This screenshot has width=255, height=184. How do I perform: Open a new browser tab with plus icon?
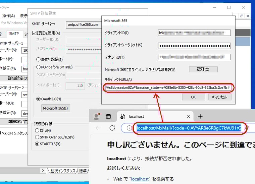pos(200,116)
